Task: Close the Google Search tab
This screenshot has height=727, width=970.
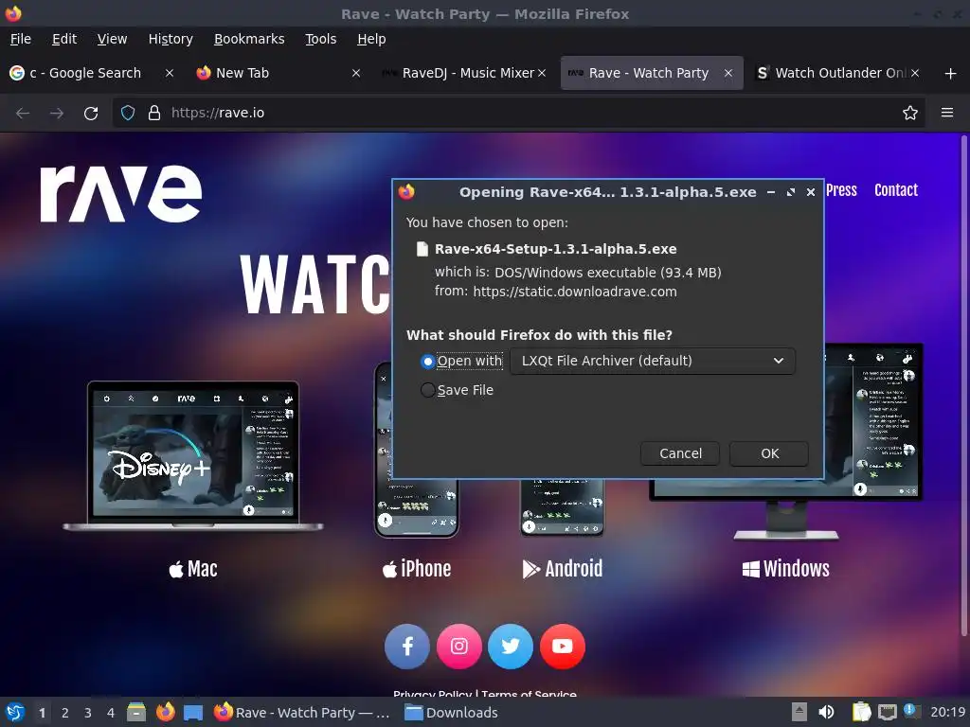Action: pos(170,73)
